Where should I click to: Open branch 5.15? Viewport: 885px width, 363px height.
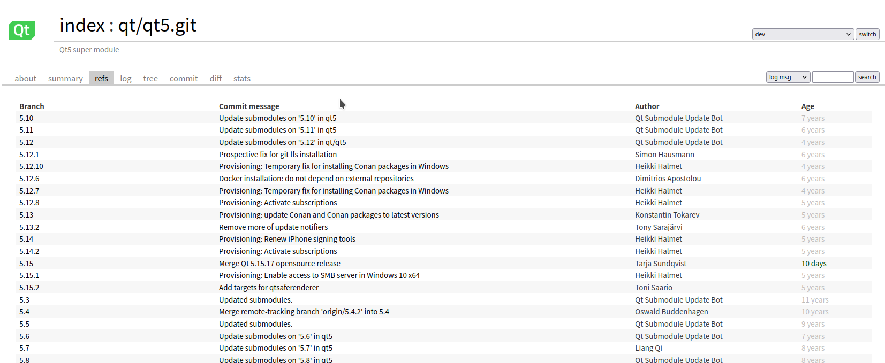click(x=26, y=264)
